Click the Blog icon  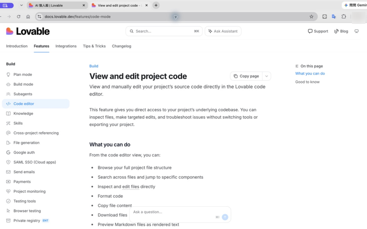tap(336, 31)
